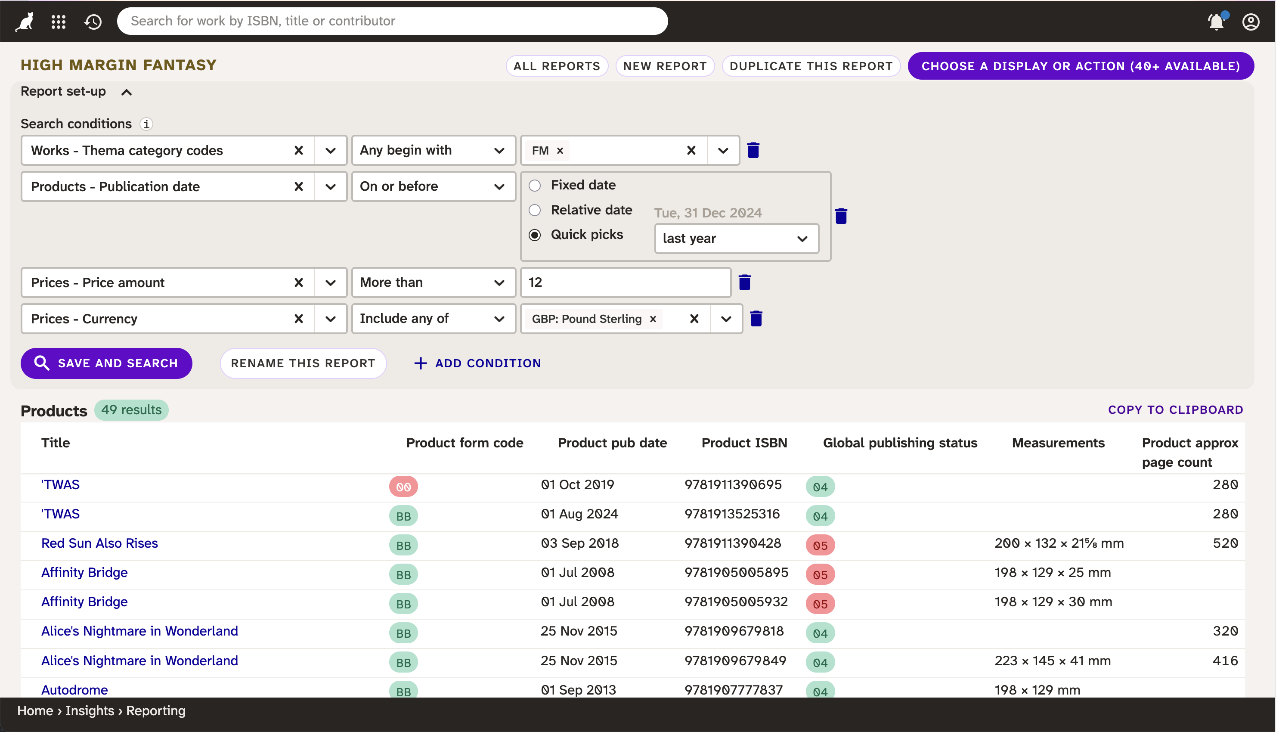Screen dimensions: 1276x732
Task: Click the 00 form code badge for 'TWAS
Action: pos(403,487)
